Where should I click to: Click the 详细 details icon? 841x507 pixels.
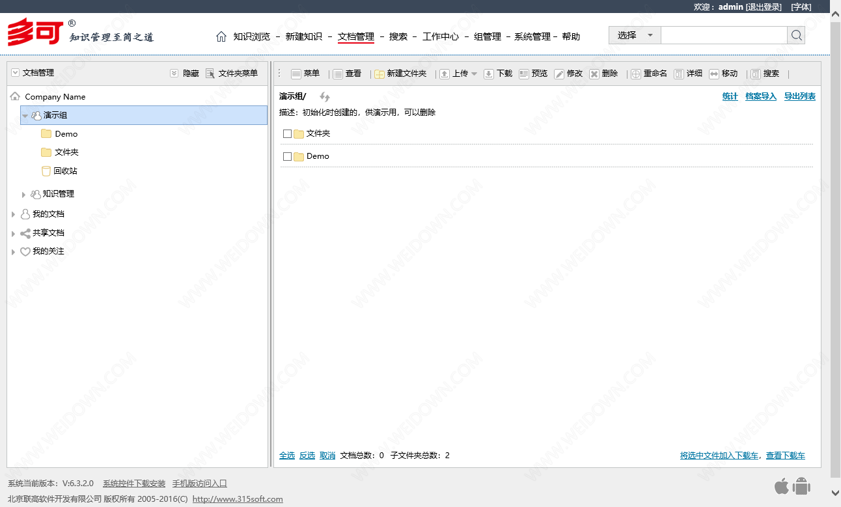pos(679,74)
